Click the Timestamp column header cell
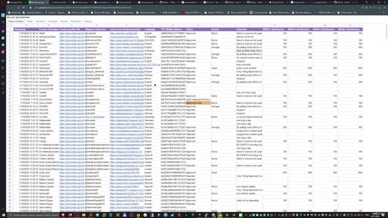This screenshot has width=388, height=218. pos(26,29)
